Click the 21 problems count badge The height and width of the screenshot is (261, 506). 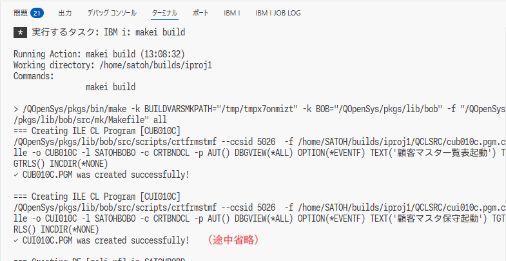click(x=37, y=12)
